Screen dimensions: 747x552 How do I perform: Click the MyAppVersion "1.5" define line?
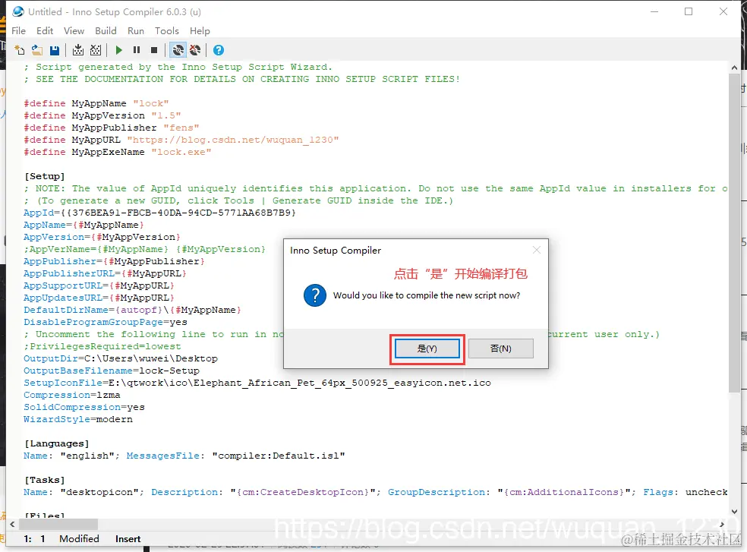pos(102,115)
